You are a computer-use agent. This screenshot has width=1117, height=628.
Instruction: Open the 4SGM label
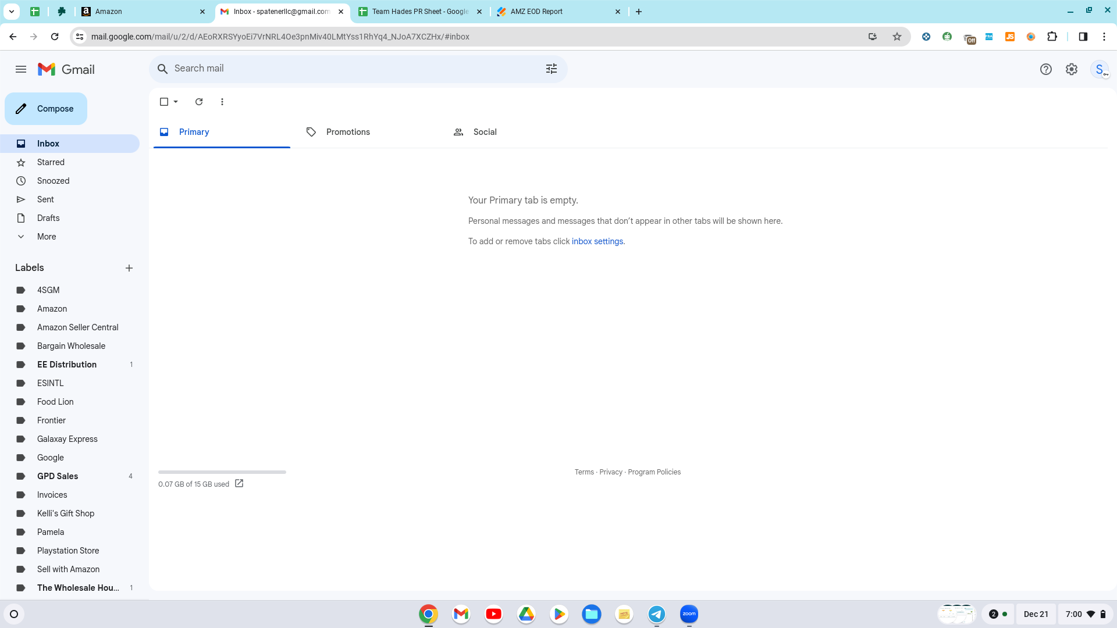[x=70, y=290]
